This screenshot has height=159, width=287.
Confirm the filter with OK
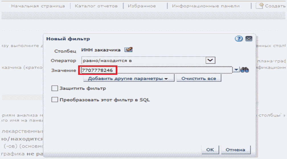[210, 150]
